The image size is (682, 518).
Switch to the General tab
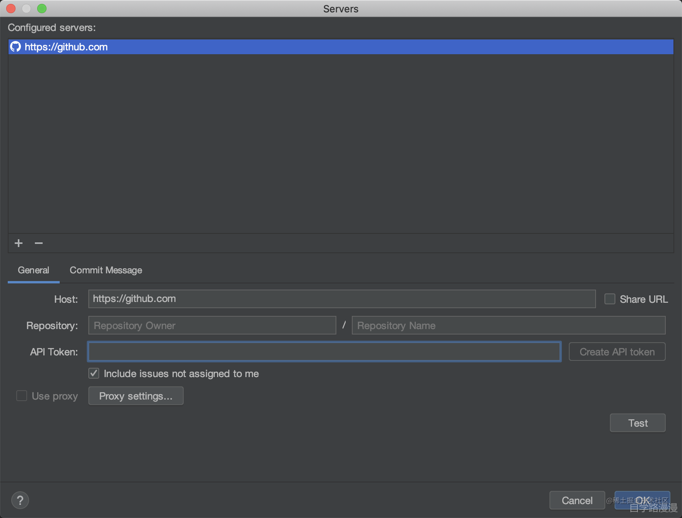pyautogui.click(x=33, y=270)
